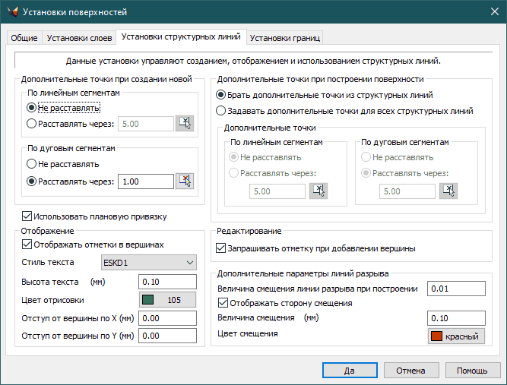Click the application logo icon in title bar
The image size is (507, 385).
pos(11,12)
